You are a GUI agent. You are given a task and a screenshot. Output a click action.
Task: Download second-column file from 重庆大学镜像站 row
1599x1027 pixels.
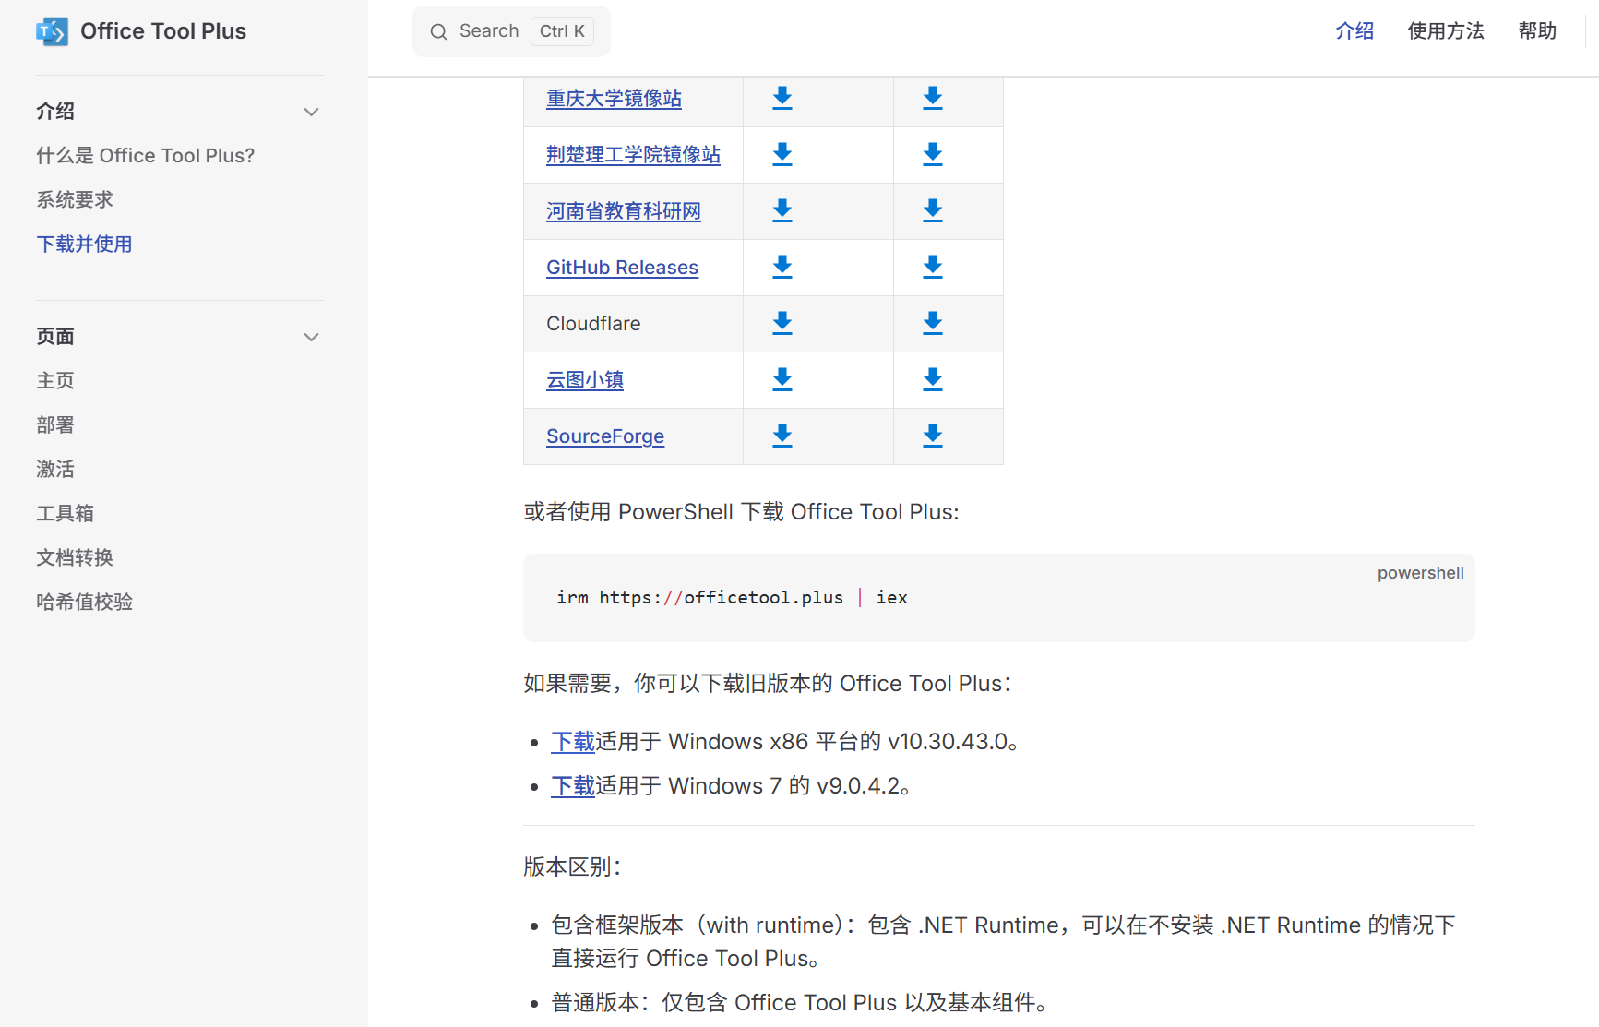[933, 98]
